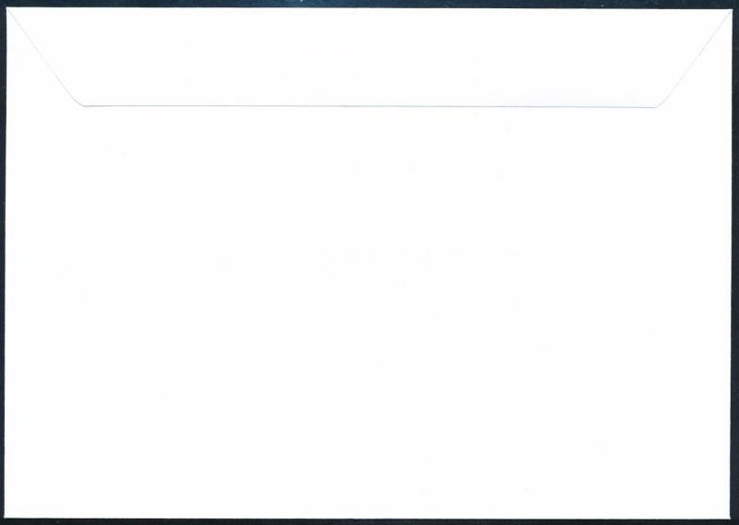The image size is (739, 525).
Task: Click the center of the envelope flap
Action: (369, 56)
